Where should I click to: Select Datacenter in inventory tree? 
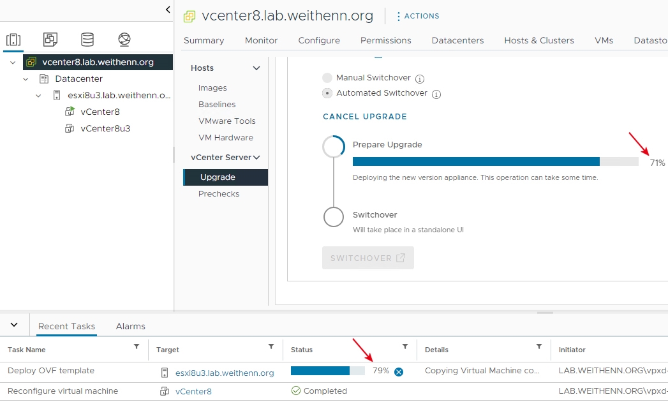point(79,79)
